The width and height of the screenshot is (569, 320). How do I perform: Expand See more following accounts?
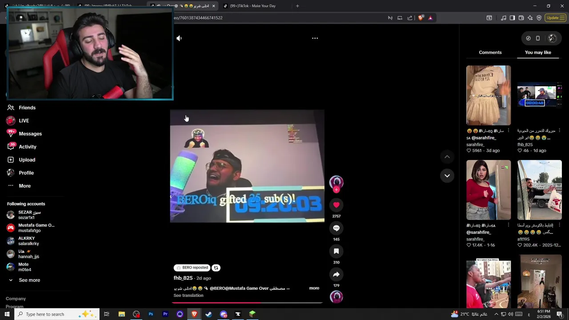point(29,280)
